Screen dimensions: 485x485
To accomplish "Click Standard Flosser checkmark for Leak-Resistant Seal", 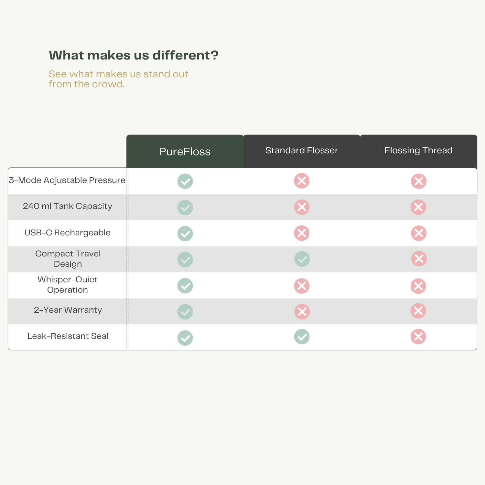I will (302, 337).
